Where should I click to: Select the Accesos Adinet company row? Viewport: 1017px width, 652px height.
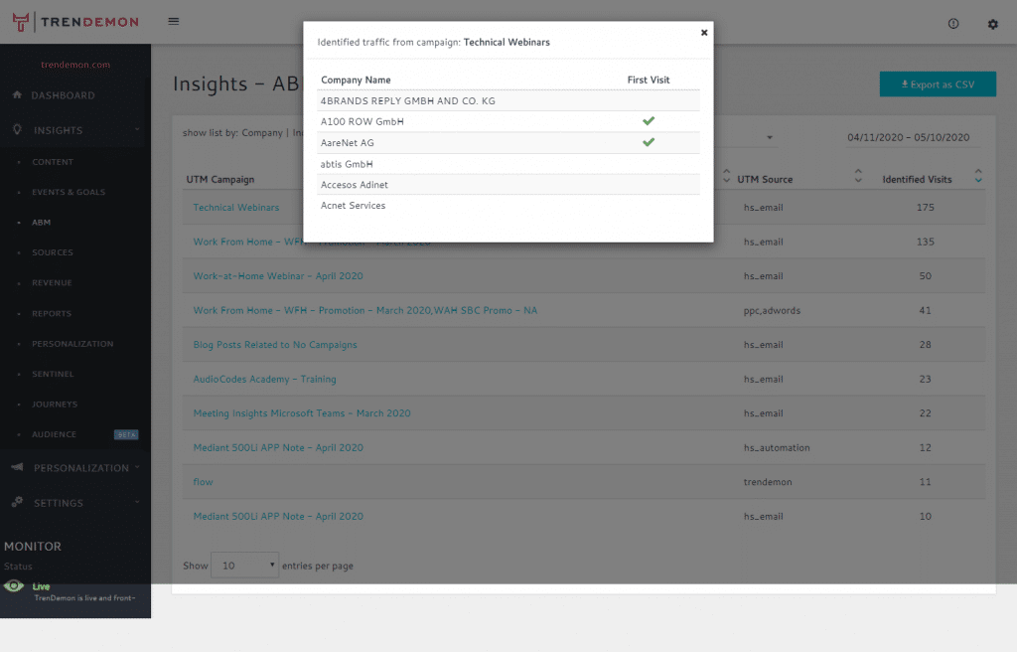tap(508, 185)
